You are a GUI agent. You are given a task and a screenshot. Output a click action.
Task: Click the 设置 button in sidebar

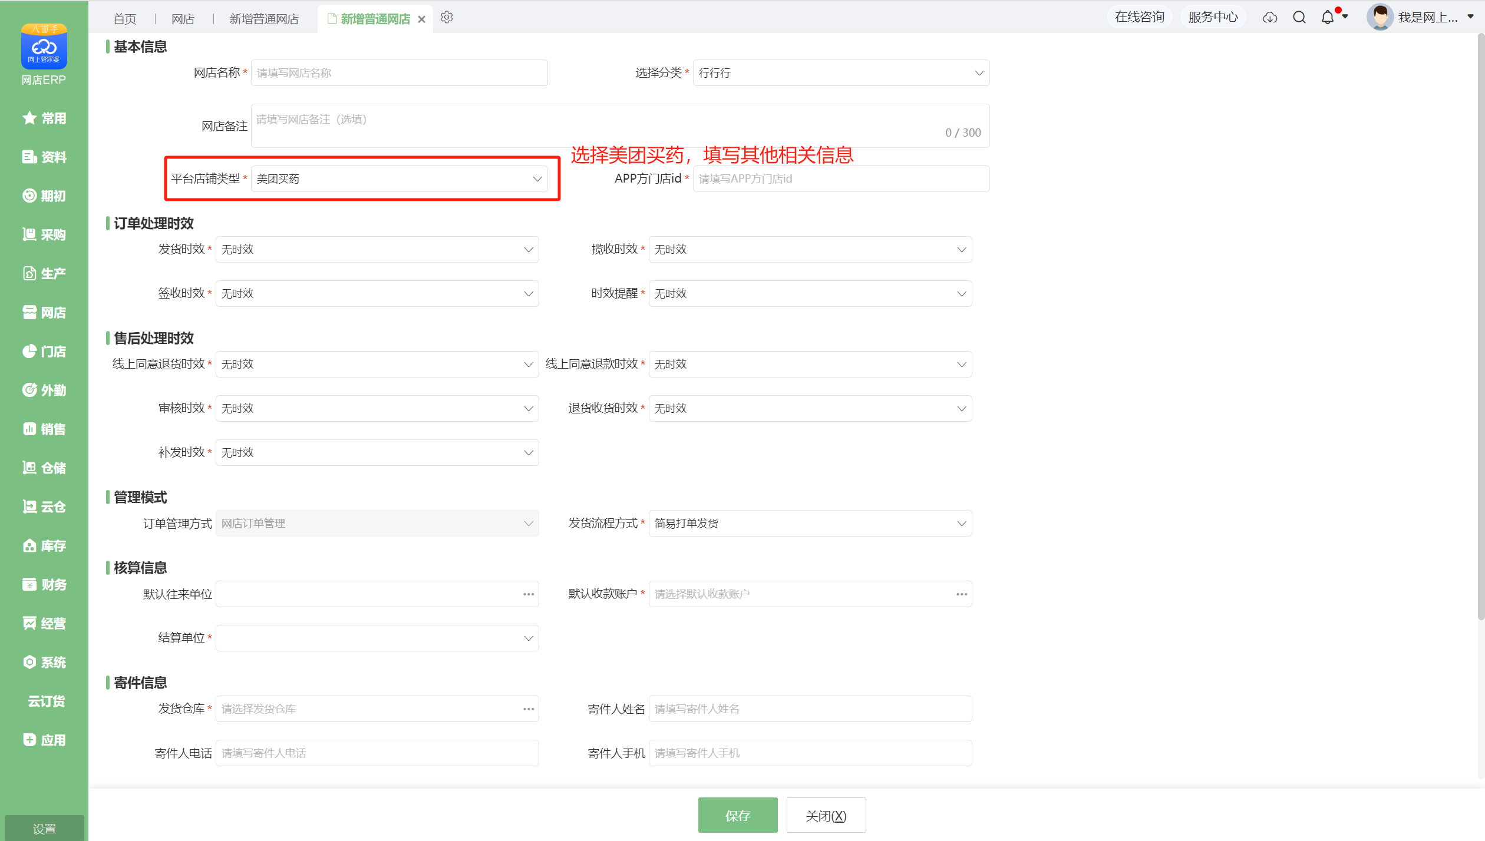click(x=44, y=829)
